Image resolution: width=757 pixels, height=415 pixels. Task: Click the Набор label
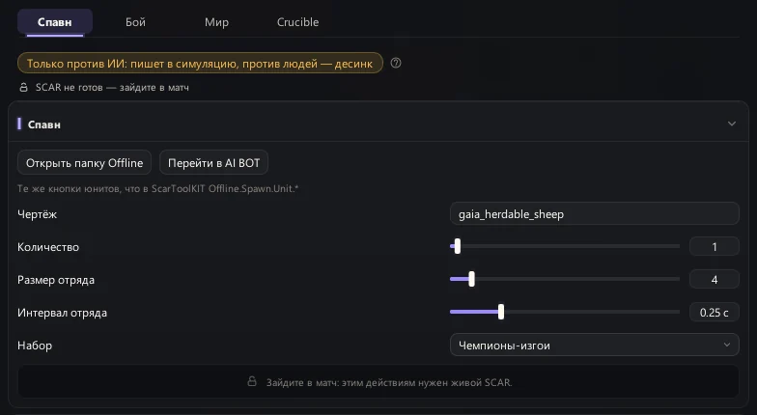(x=35, y=346)
